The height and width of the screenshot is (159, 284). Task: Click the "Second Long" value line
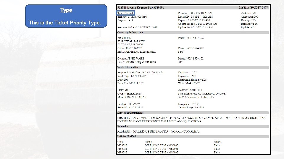[x=191, y=108]
